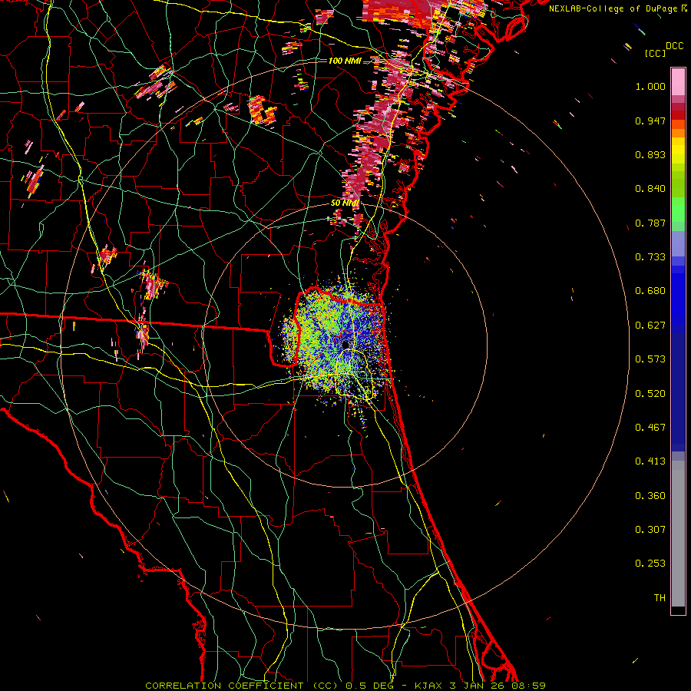This screenshot has height=691, width=691.
Task: Click the 0.680 legend value
Action: click(650, 291)
